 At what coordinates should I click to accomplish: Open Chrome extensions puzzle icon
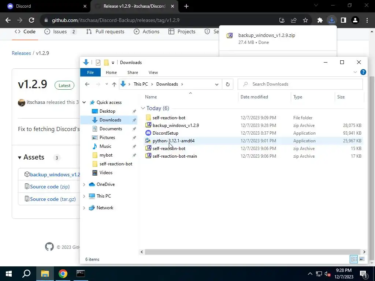(320, 20)
